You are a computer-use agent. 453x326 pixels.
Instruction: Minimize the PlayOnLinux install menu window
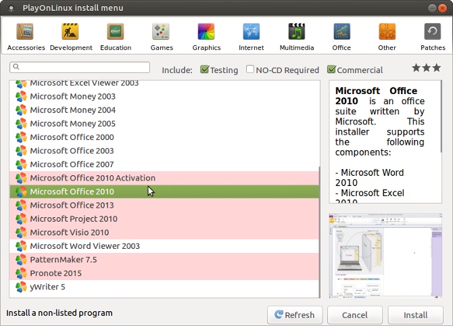[x=432, y=8]
